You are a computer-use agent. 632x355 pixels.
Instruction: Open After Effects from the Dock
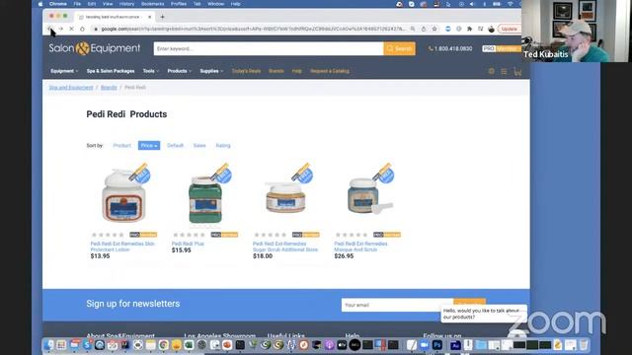[455, 345]
